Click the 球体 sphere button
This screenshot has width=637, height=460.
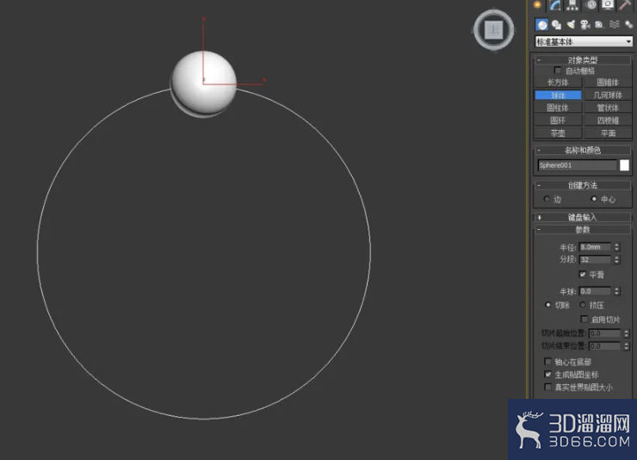coord(558,95)
